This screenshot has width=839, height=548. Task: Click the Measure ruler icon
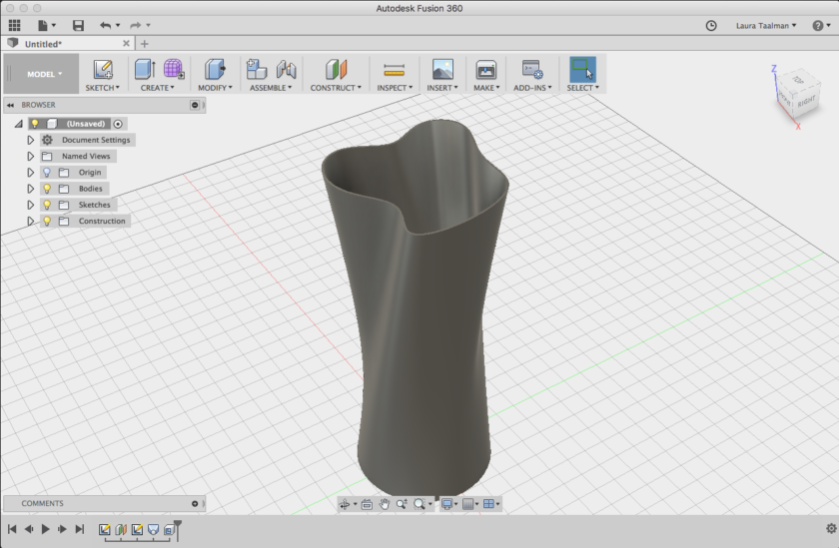point(395,70)
